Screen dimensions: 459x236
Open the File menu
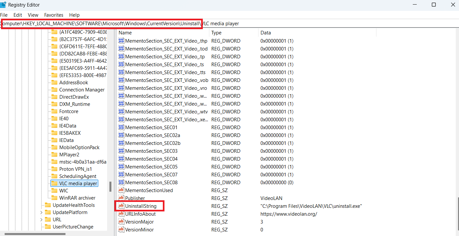point(4,15)
